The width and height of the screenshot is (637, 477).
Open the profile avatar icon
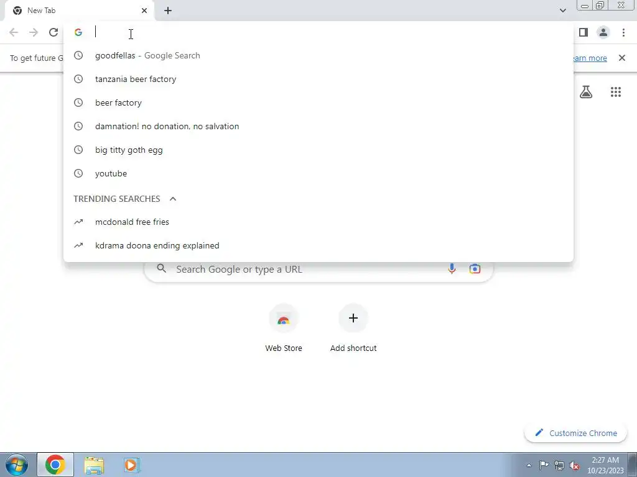pos(603,32)
